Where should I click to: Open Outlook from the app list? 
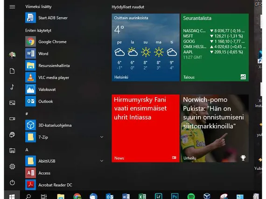[64, 101]
